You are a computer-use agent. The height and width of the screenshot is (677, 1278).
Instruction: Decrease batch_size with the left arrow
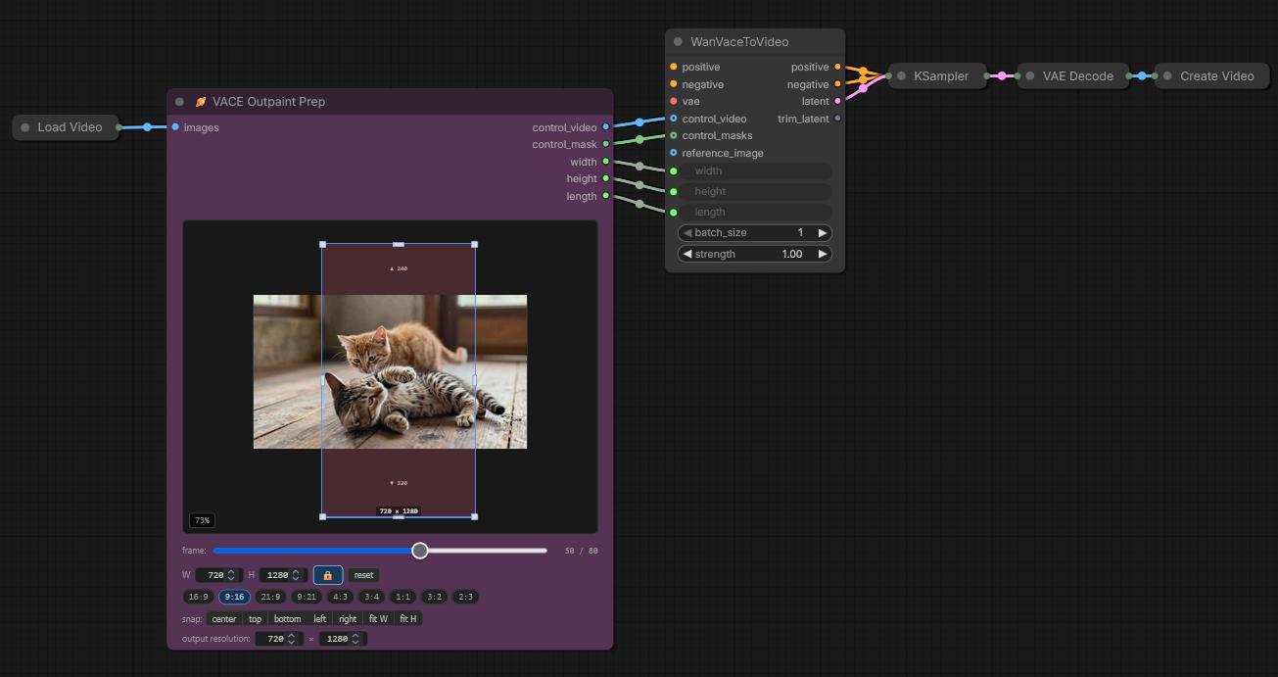(687, 233)
